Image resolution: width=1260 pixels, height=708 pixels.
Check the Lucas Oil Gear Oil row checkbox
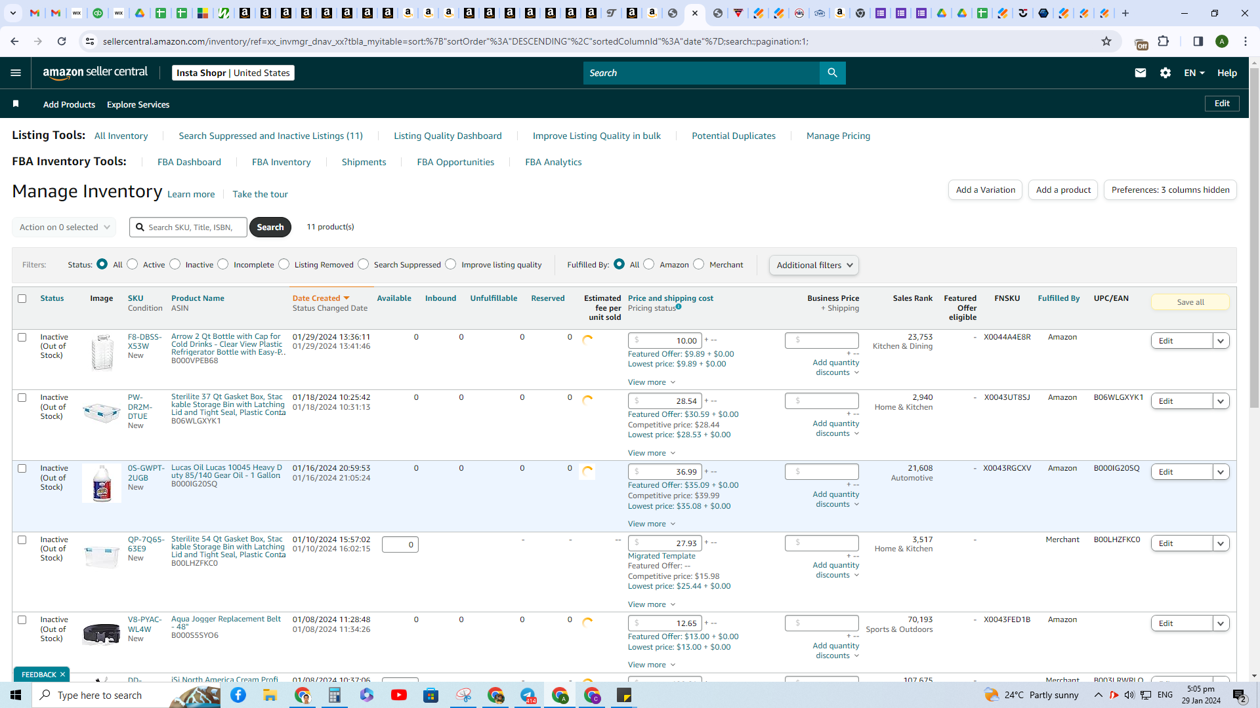[x=22, y=469]
